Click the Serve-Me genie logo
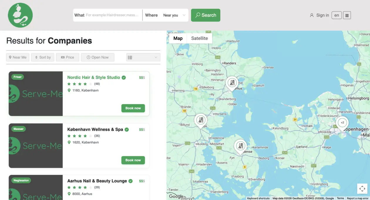Image resolution: width=370 pixels, height=200 pixels. [x=20, y=15]
